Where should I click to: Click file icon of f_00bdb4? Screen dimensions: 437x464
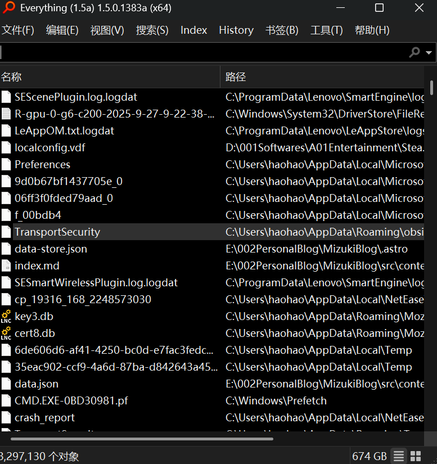pos(6,215)
